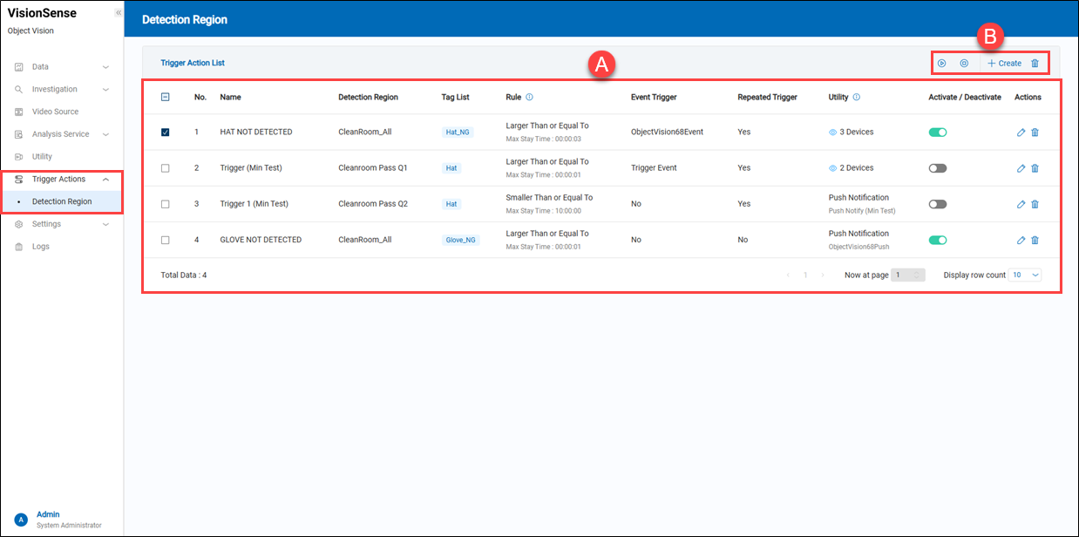Toggle the select-all header checkbox
Image resolution: width=1079 pixels, height=537 pixels.
tap(166, 98)
